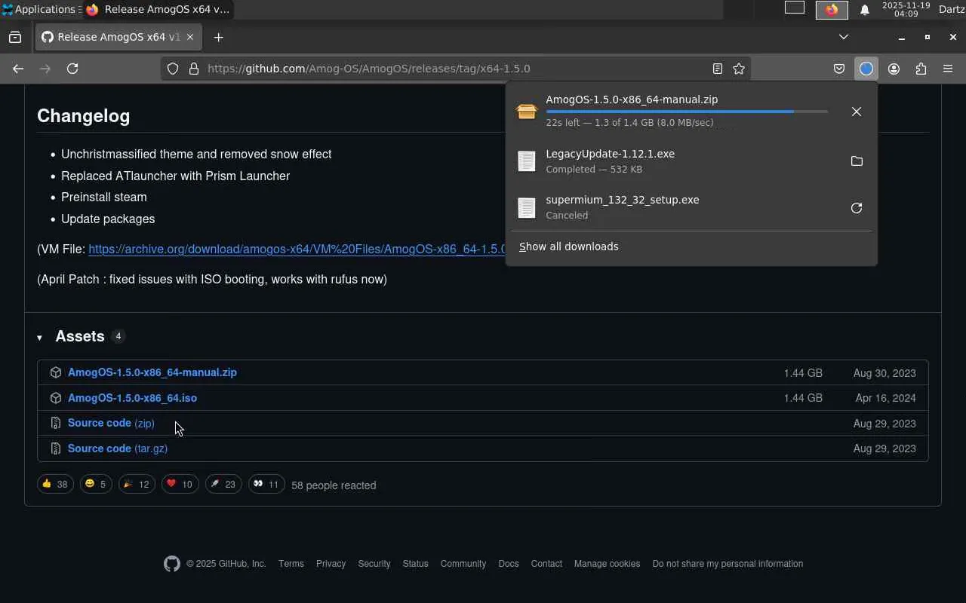Open Firefox View recent browsing icon

click(15, 37)
